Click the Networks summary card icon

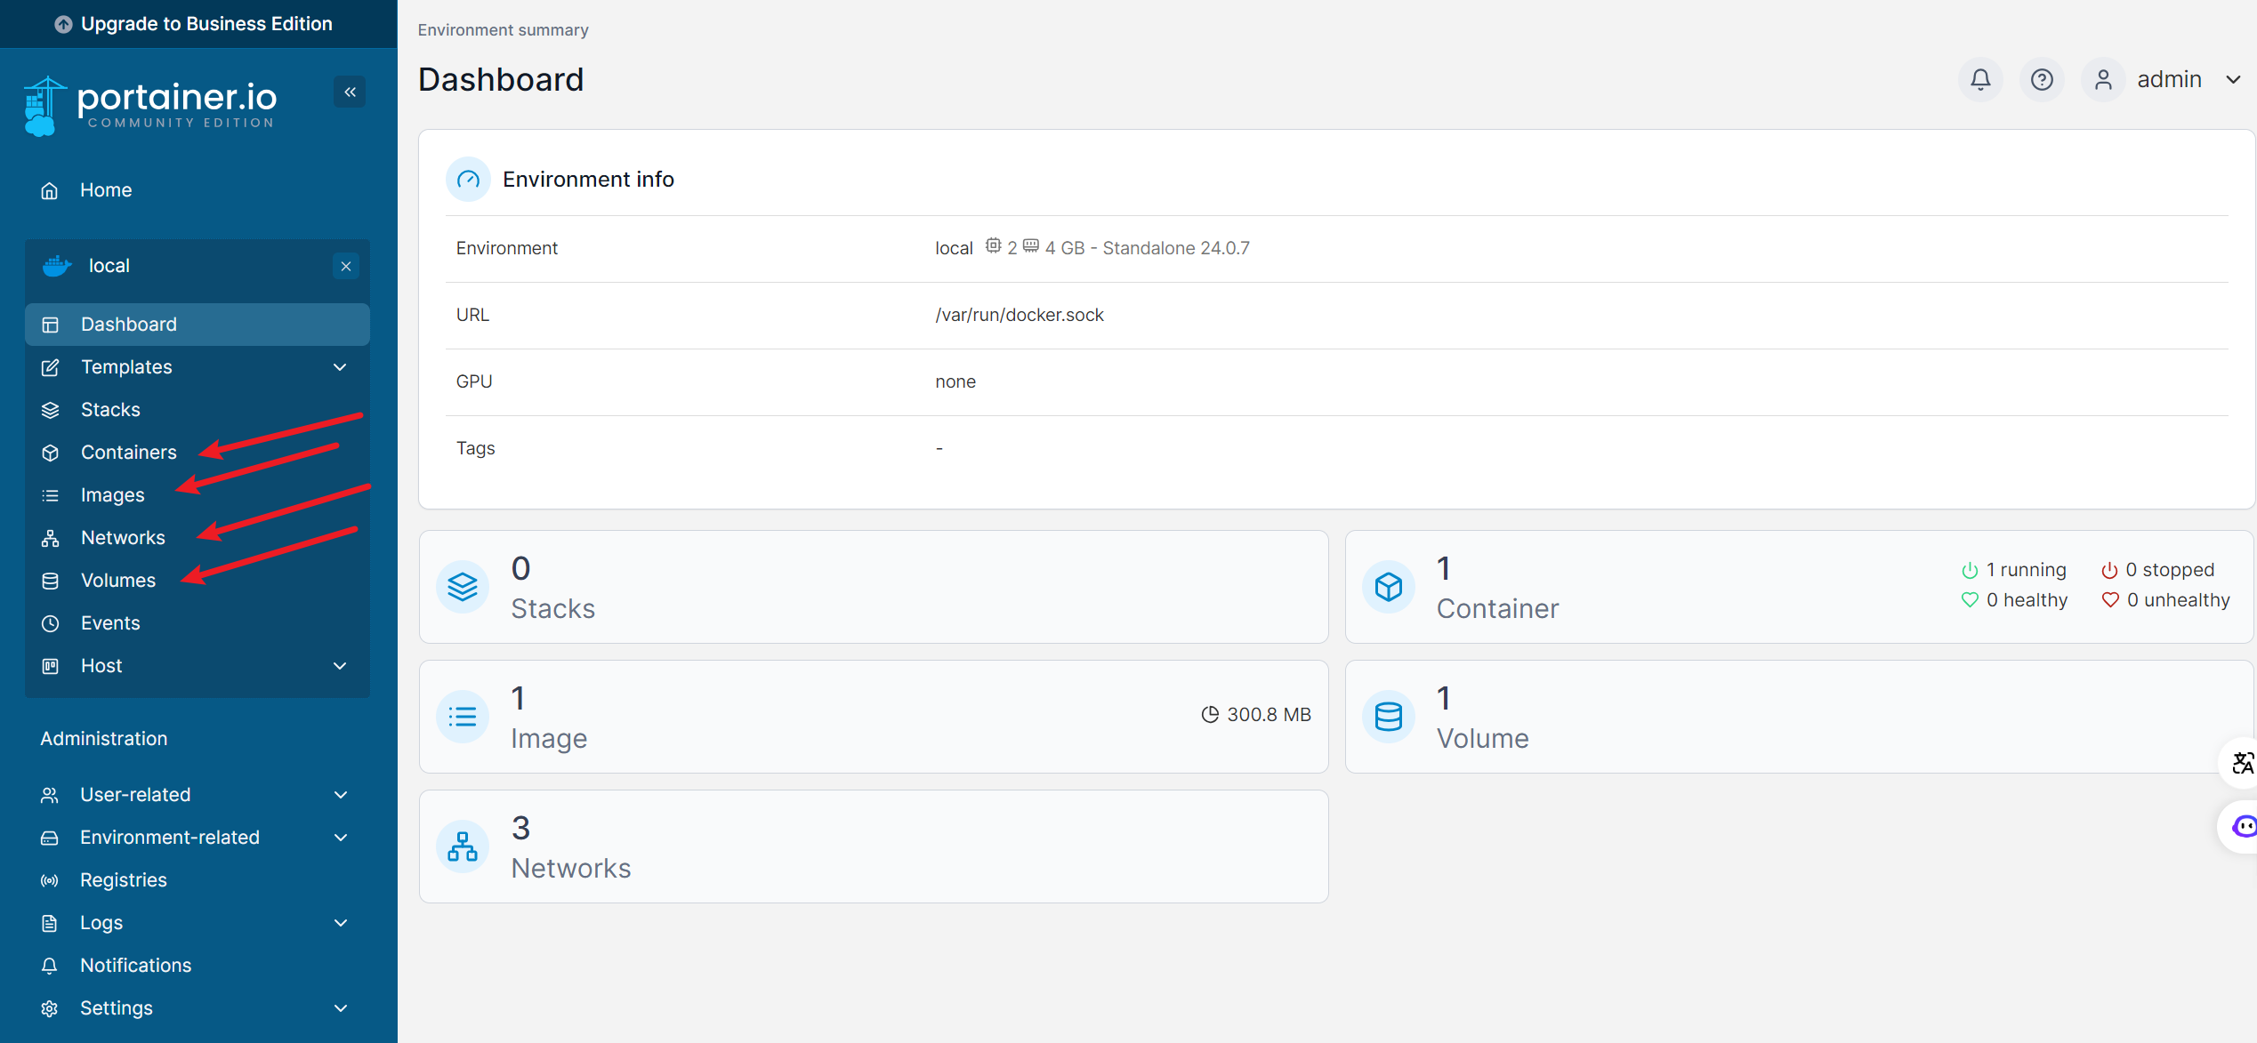point(463,846)
